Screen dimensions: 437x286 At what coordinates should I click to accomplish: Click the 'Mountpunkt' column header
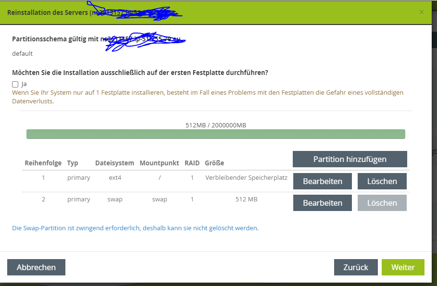(159, 163)
